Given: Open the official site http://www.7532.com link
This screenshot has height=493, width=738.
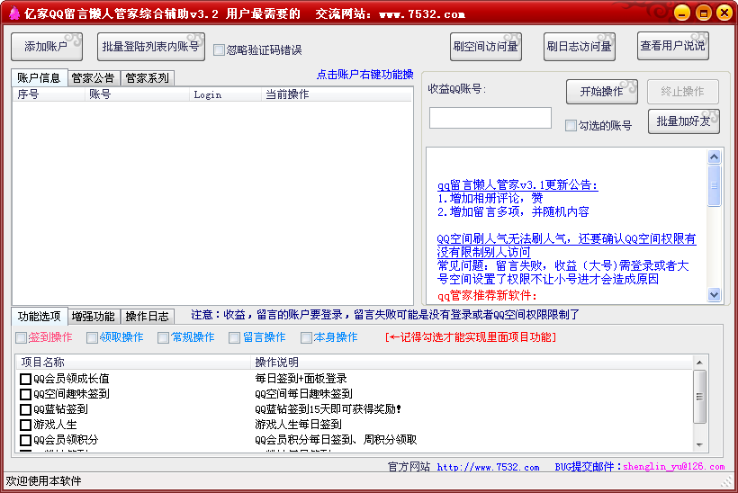Looking at the screenshot, I should 488,467.
